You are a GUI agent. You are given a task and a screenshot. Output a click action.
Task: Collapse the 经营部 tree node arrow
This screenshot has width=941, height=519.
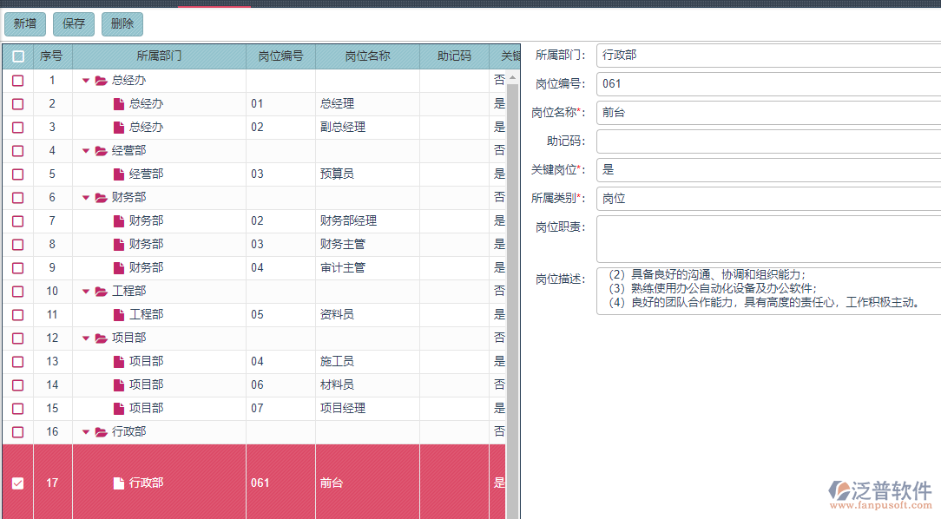[86, 151]
